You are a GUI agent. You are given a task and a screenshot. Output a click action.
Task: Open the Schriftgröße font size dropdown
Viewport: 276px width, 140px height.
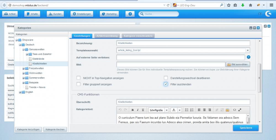pos(167,110)
